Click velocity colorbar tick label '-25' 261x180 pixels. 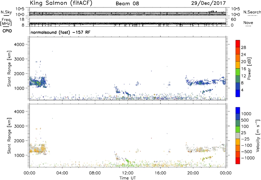pyautogui.click(x=245, y=139)
